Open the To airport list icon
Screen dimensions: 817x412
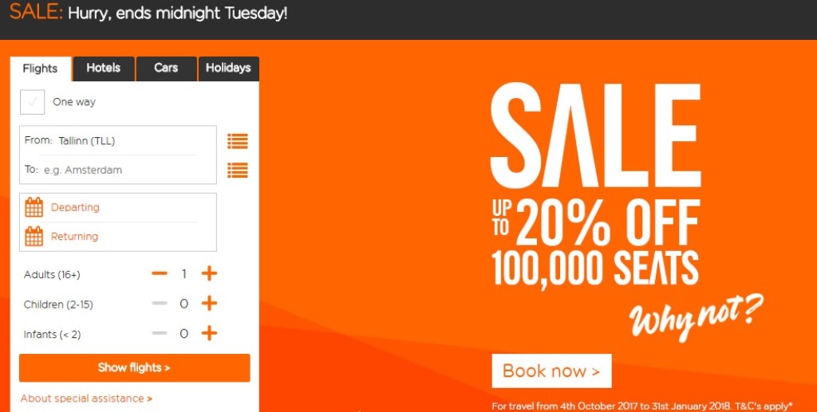point(237,170)
